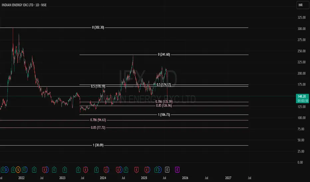Click red E marker just after 2025 label
The image size is (310, 182).
click(x=147, y=170)
